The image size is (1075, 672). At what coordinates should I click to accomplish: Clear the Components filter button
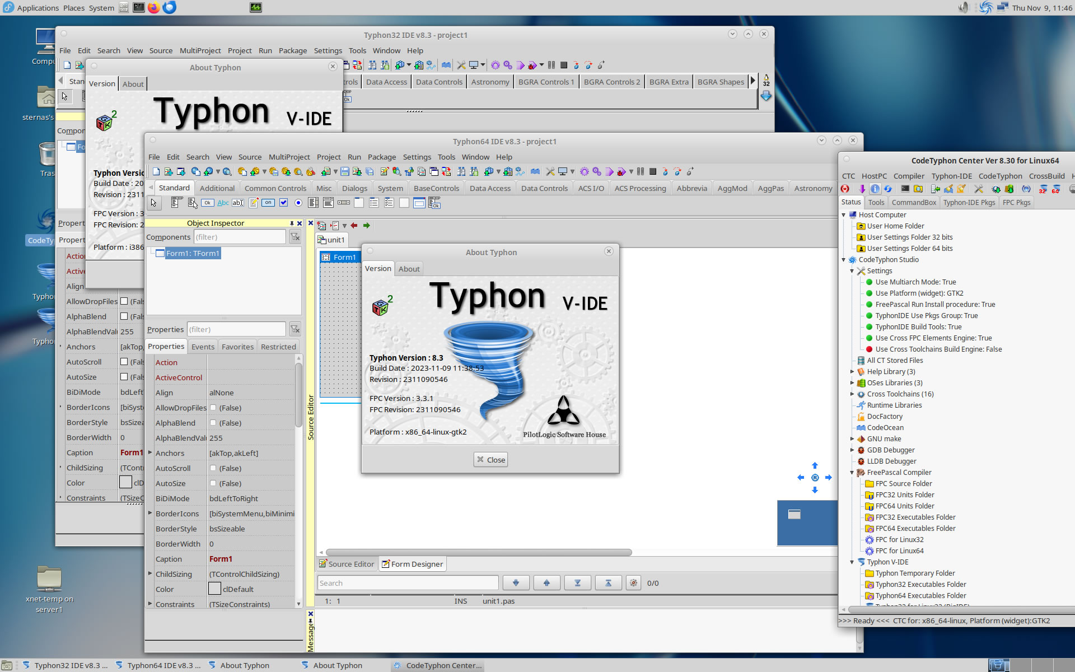(295, 237)
